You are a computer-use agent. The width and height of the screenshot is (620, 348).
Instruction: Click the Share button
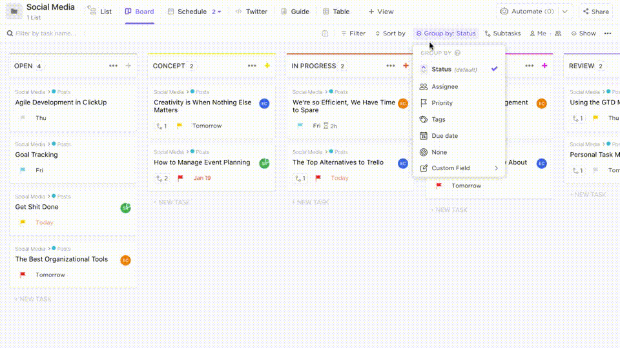point(596,12)
